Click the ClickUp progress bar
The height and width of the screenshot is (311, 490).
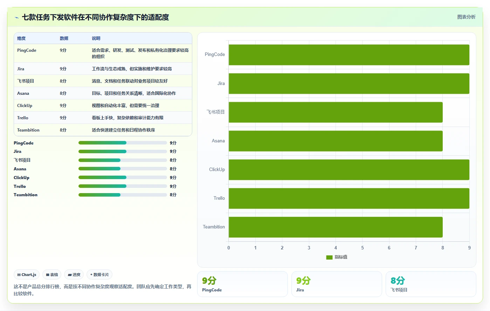123,177
